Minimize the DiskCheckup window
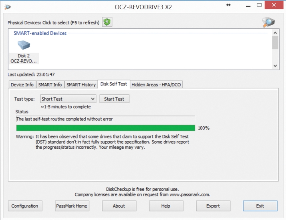The height and width of the screenshot is (220, 286). 248,6
